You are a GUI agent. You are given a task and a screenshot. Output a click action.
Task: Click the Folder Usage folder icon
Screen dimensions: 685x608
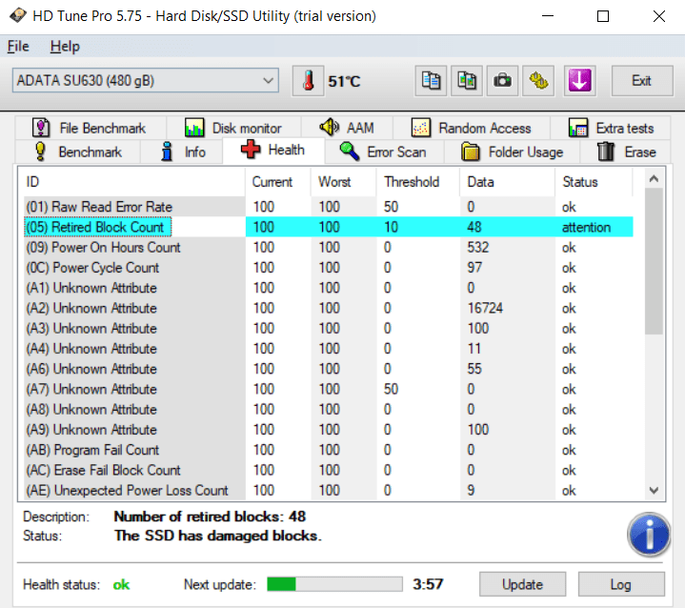pos(471,152)
